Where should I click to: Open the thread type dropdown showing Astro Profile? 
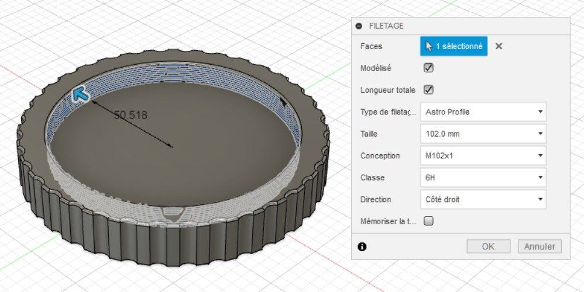coord(483,112)
